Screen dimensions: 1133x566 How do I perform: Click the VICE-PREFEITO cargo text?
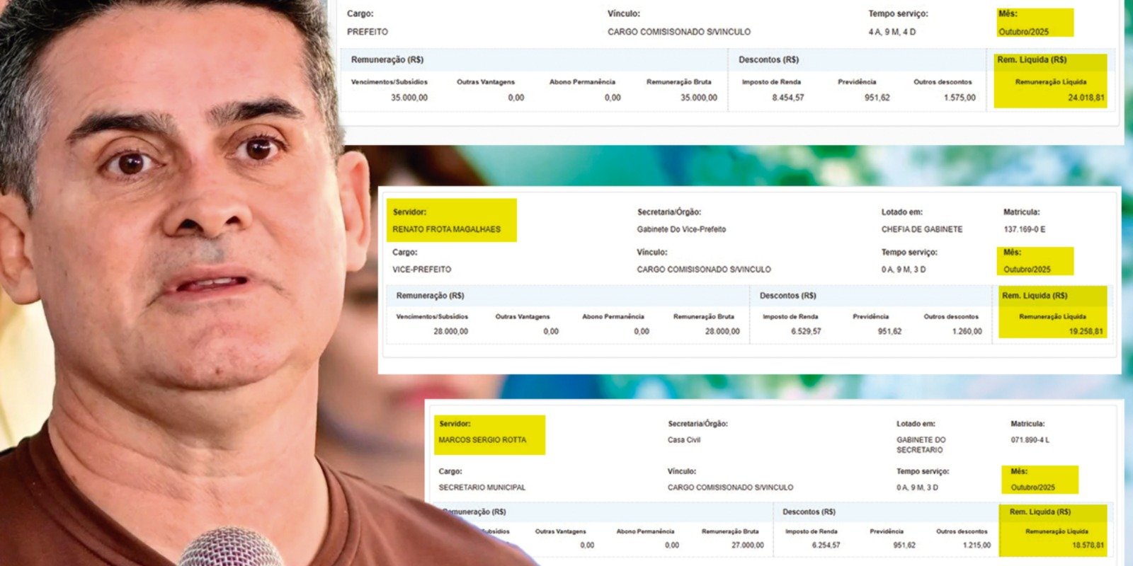pyautogui.click(x=421, y=270)
